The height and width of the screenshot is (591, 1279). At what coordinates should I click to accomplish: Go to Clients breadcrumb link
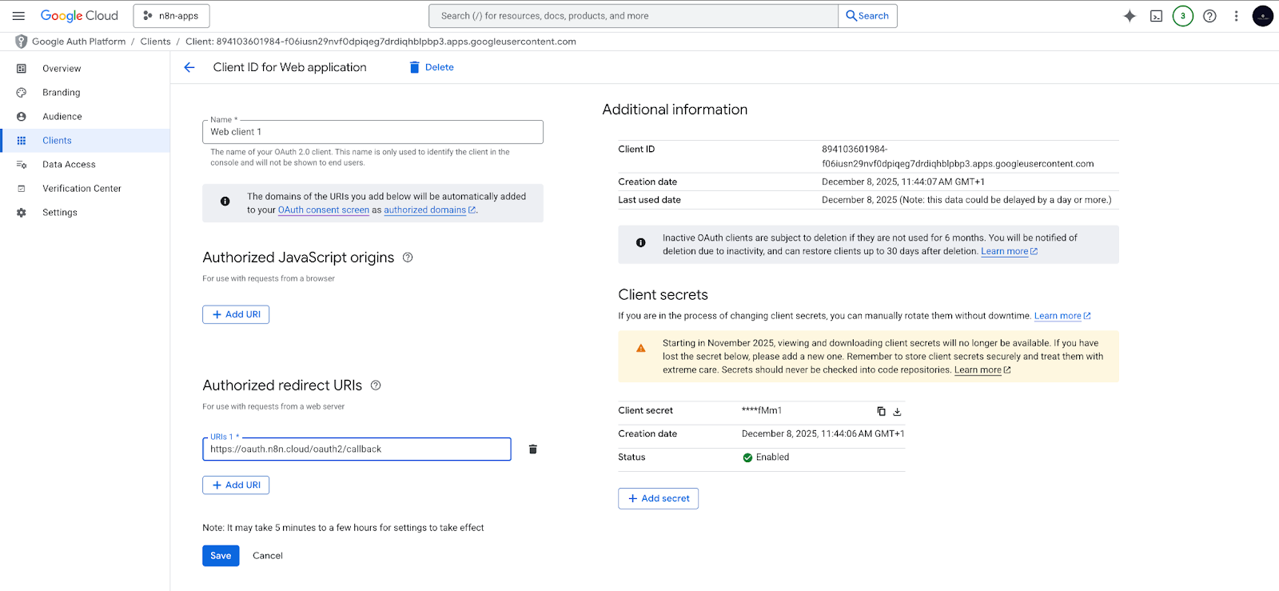point(155,42)
